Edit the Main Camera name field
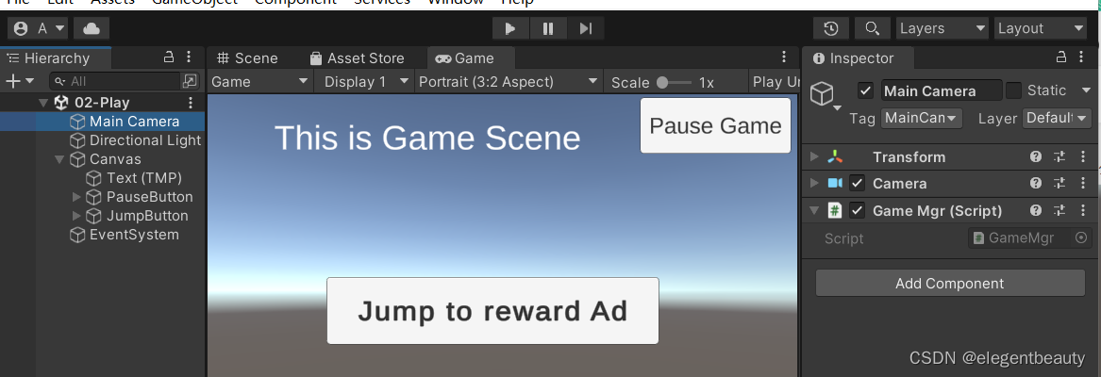1101x377 pixels. [x=942, y=90]
